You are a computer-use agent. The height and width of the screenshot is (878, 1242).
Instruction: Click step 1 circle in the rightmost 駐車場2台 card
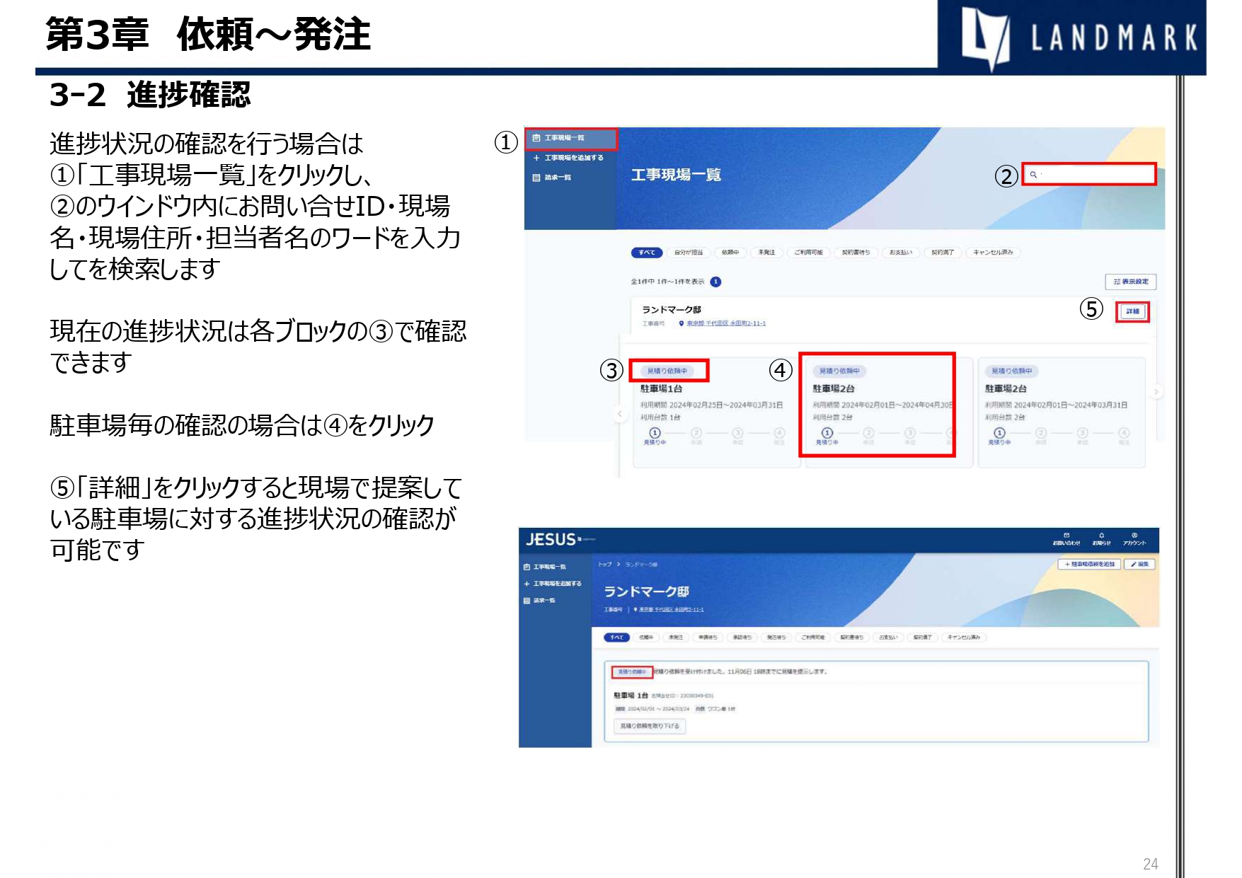(999, 432)
